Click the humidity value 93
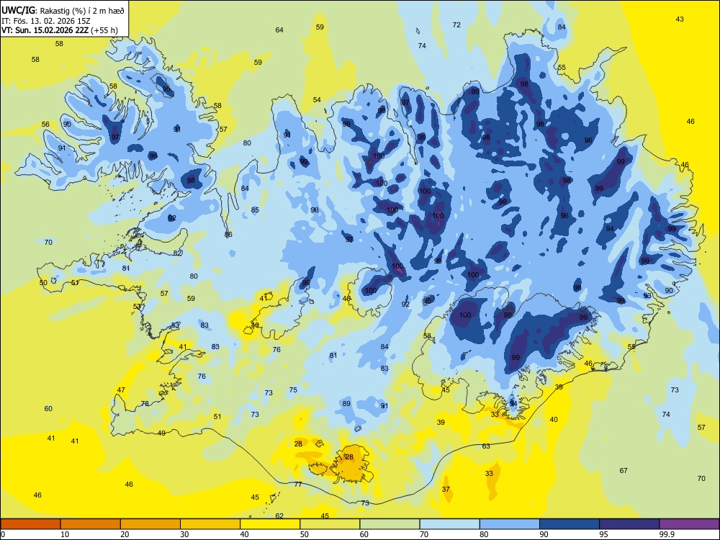 coord(647,295)
